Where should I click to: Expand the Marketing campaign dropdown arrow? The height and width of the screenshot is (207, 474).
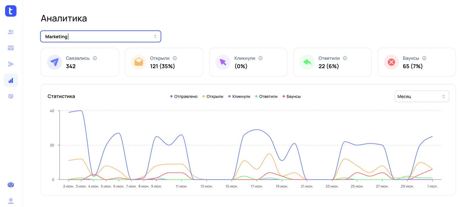pos(155,36)
